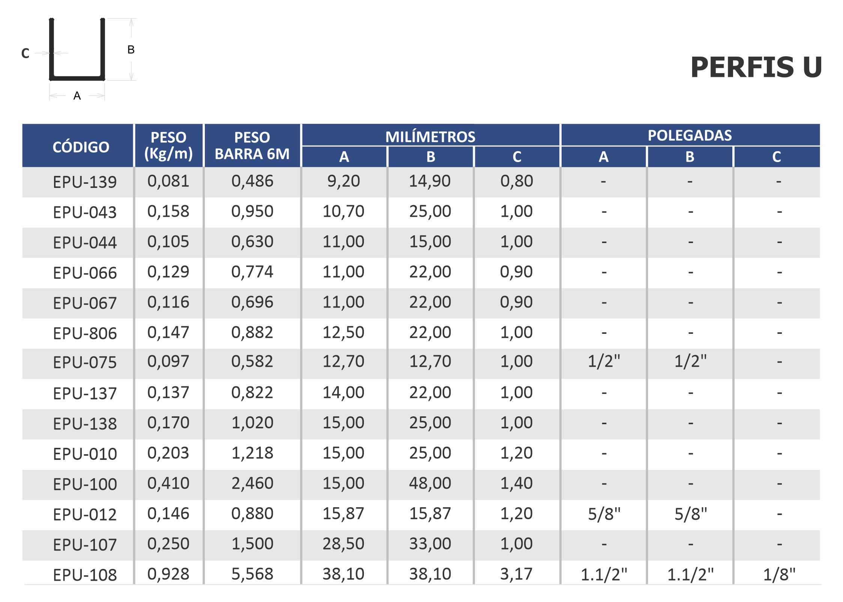Click the 48,00 millimeter value
The height and width of the screenshot is (602, 843).
430,483
